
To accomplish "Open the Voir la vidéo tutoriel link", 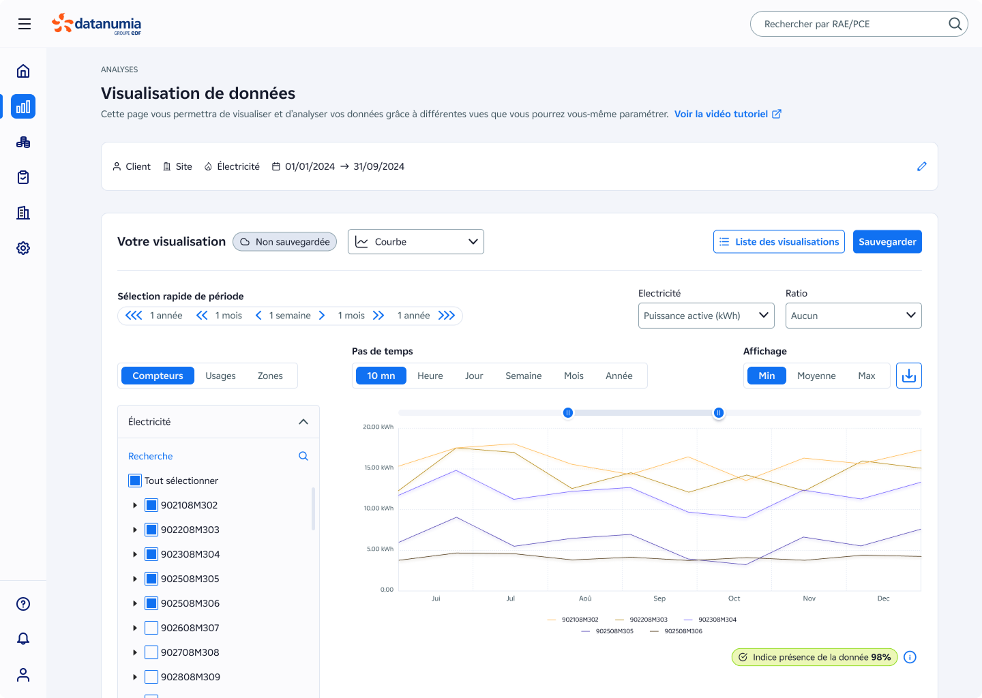I will click(727, 114).
